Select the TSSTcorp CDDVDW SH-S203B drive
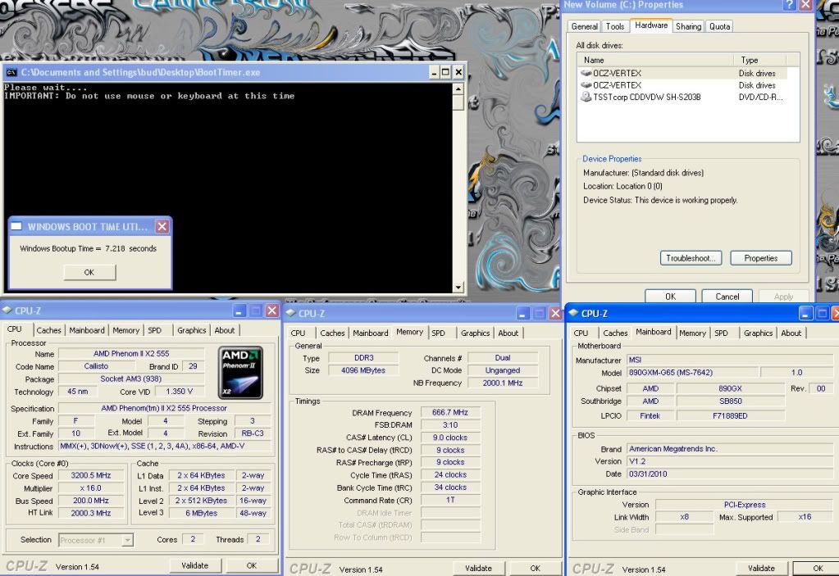839x576 pixels. pyautogui.click(x=646, y=97)
